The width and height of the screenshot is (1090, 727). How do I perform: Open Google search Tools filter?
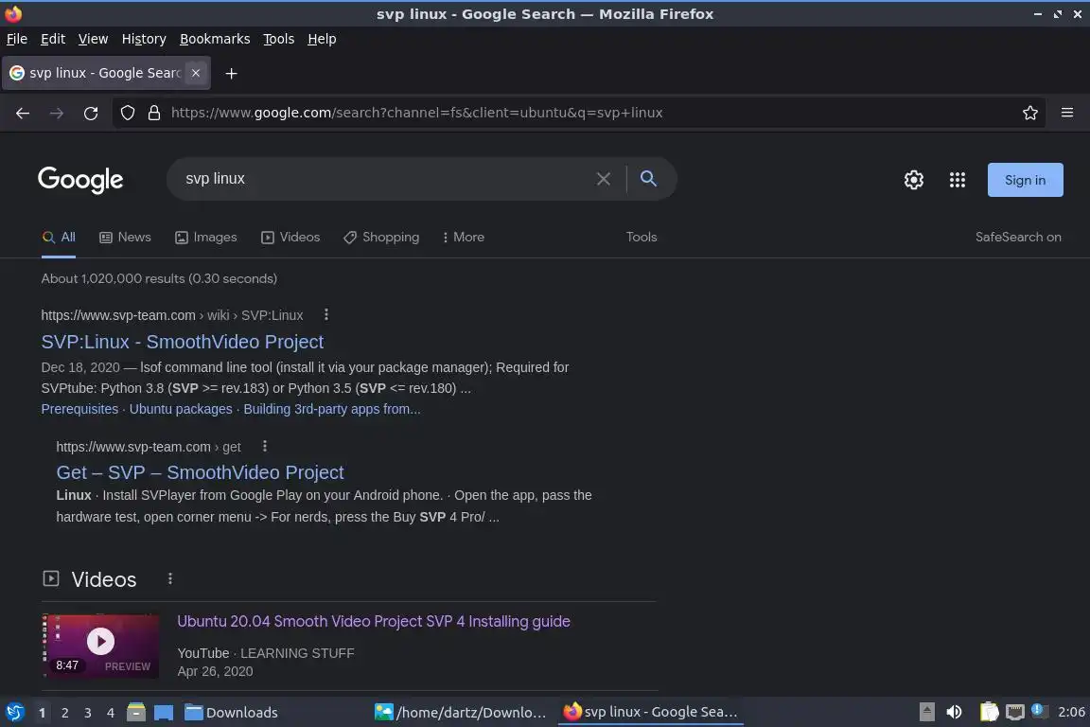tap(641, 238)
